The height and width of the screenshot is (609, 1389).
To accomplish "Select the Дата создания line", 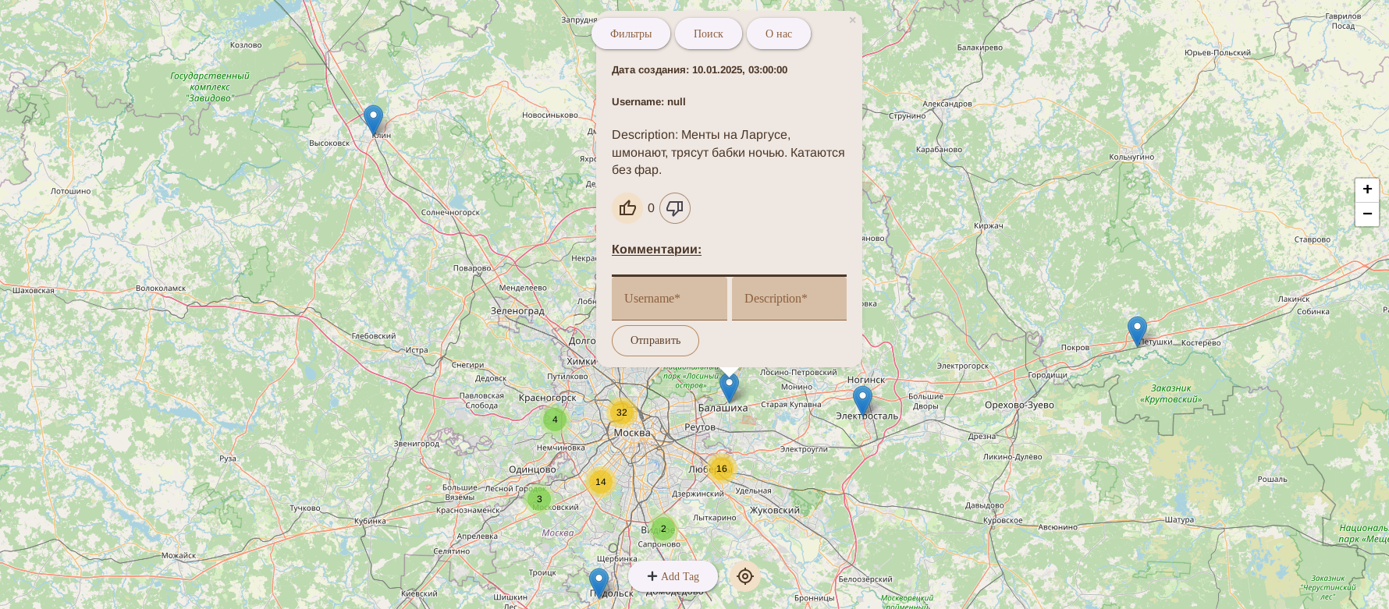I will click(x=699, y=70).
